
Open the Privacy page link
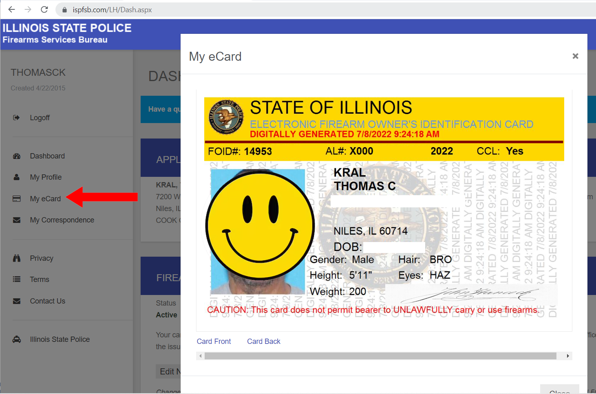[x=42, y=258]
